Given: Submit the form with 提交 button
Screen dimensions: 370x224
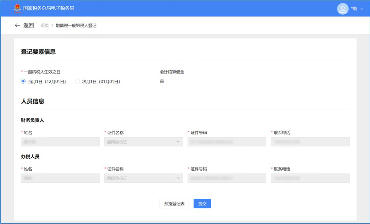Looking at the screenshot, I should [202, 203].
